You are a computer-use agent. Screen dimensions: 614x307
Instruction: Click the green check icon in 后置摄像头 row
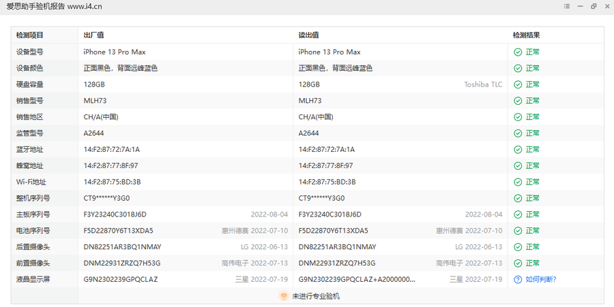pos(518,247)
